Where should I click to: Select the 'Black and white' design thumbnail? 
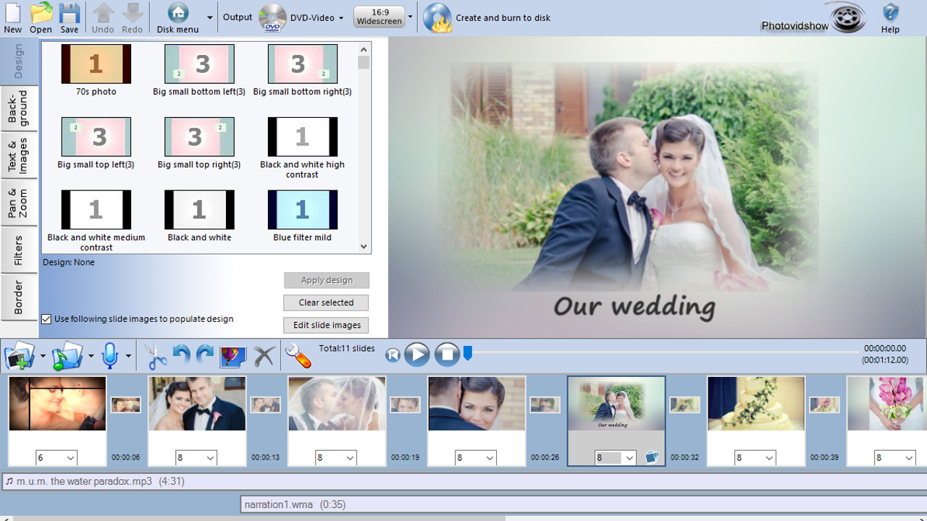coord(199,209)
